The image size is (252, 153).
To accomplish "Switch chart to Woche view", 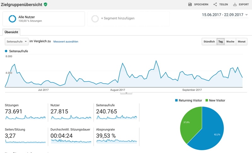I will pyautogui.click(x=230, y=41).
